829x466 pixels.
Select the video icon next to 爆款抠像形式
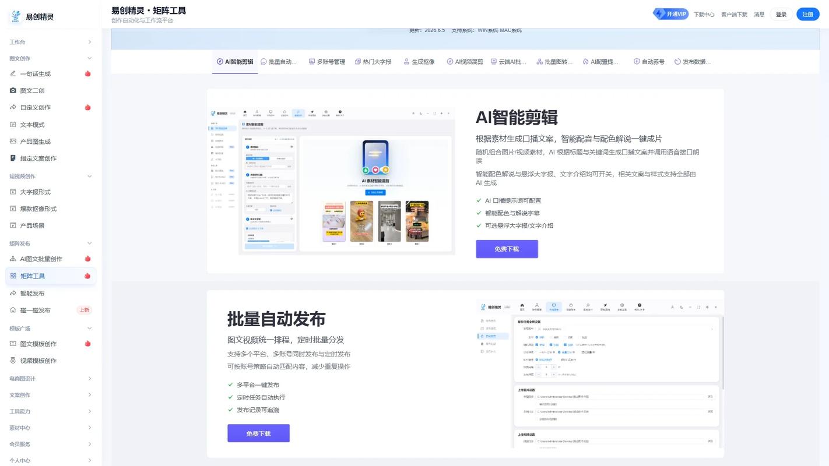[13, 209]
